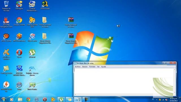Image resolution: width=181 pixels, height=102 pixels.
Task: Select the green monitor desktop shortcut
Action: [x=32, y=86]
